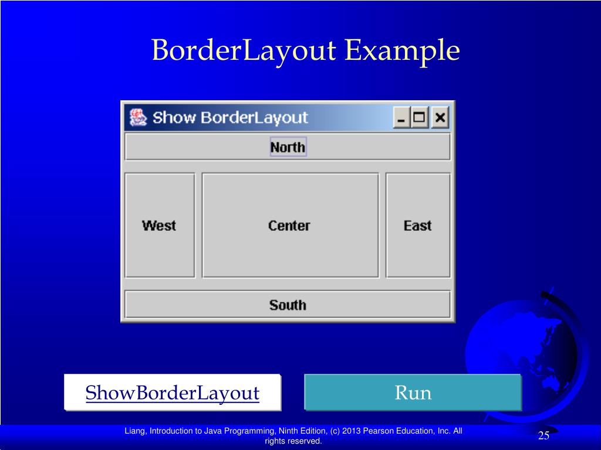Click the West button
Screen dimensions: 601x450
coord(160,226)
